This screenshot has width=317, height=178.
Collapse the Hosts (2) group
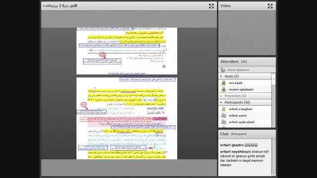click(221, 76)
